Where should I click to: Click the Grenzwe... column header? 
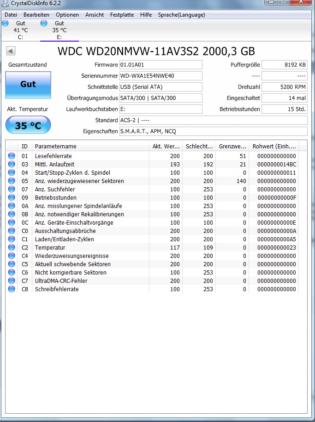[x=232, y=147]
